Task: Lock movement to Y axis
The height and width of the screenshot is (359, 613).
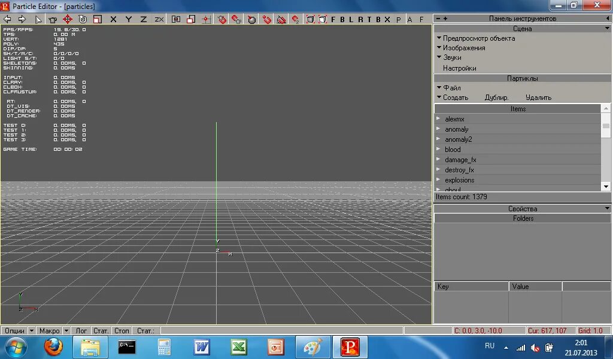Action: coord(128,19)
